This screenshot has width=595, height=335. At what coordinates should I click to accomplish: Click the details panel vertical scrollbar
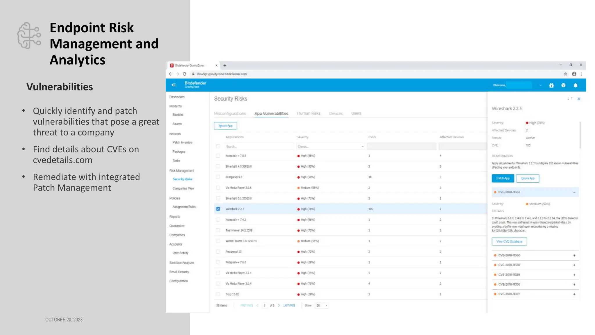(x=580, y=135)
